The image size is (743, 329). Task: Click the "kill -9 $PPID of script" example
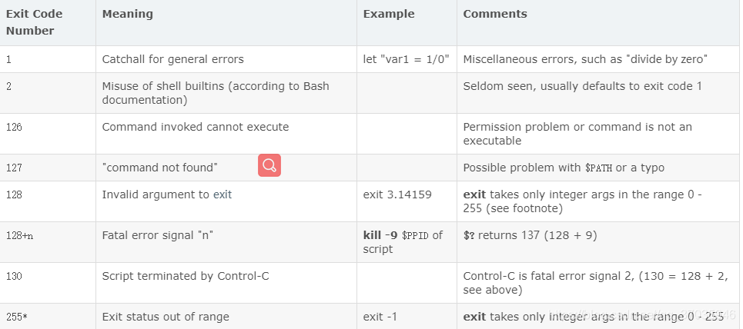point(403,242)
